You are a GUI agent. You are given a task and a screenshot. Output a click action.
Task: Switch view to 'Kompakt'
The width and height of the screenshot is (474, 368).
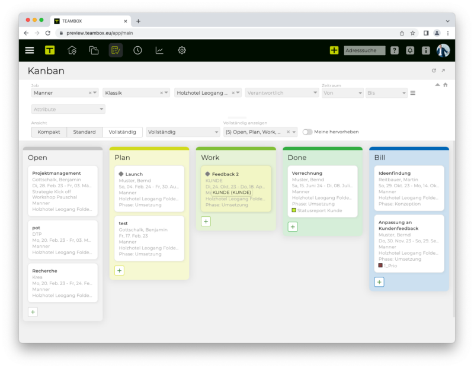[49, 132]
